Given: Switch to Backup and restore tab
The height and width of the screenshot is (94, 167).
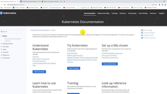Looking at the screenshot, I should coord(51,2).
